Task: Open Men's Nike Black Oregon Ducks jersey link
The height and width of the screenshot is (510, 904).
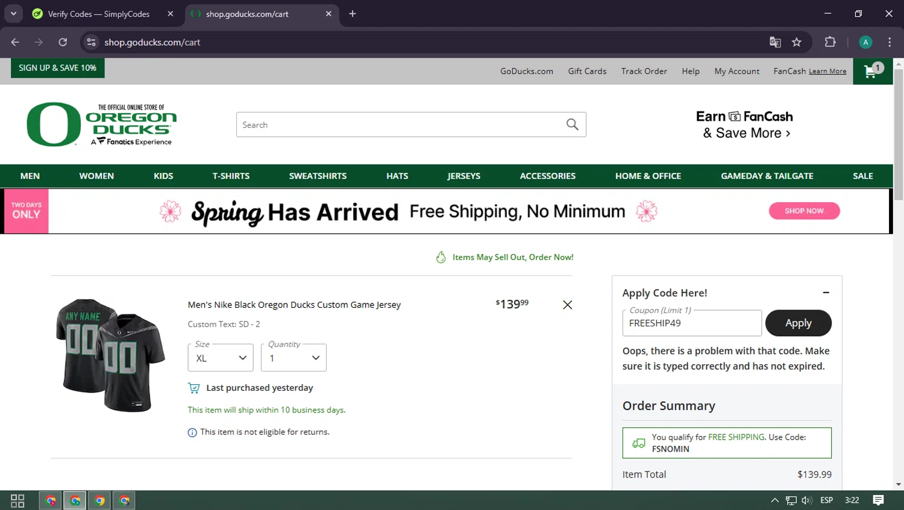Action: (294, 305)
